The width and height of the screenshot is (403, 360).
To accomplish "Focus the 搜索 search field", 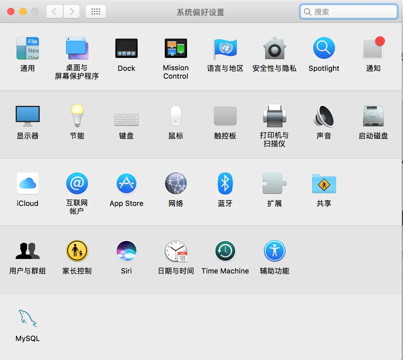I will pos(349,12).
